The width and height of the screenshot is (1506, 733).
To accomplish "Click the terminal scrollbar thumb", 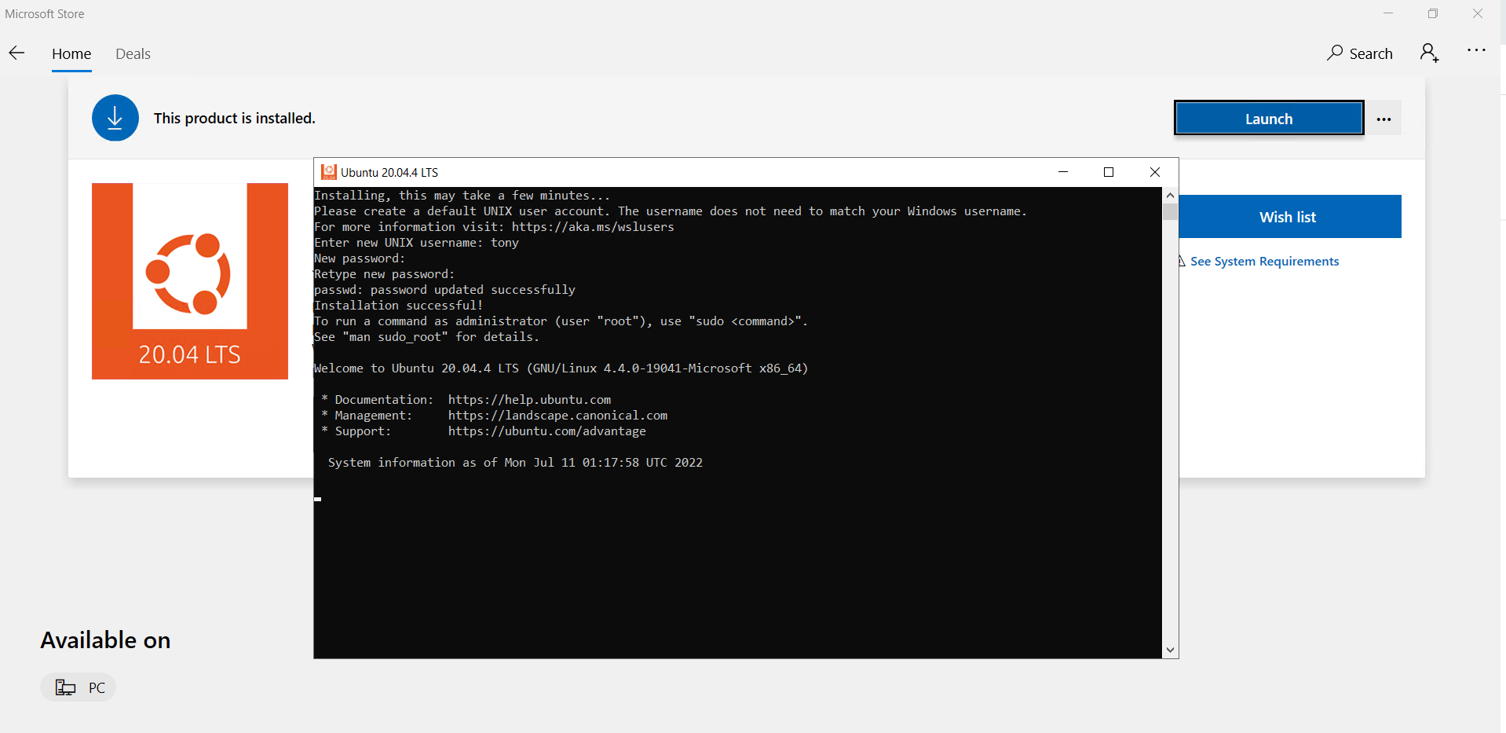I will (x=1170, y=211).
